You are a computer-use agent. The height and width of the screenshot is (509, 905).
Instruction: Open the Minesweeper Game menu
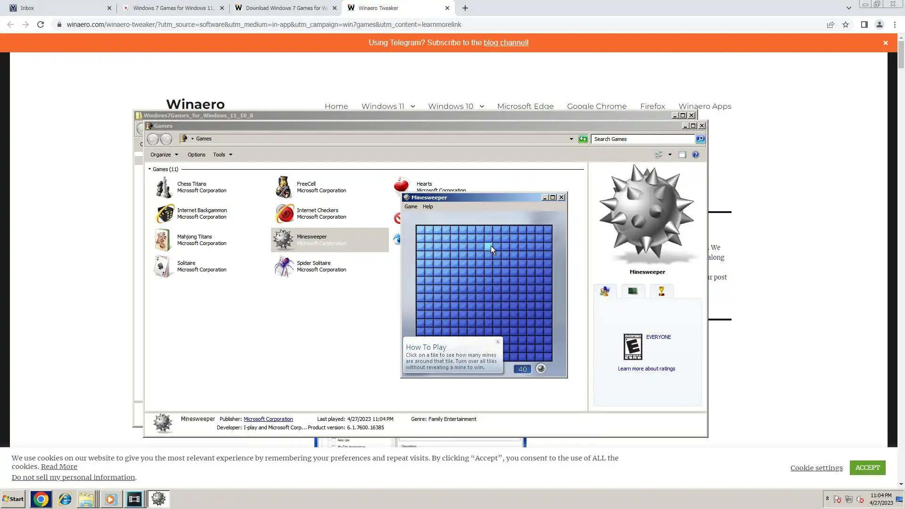click(411, 206)
